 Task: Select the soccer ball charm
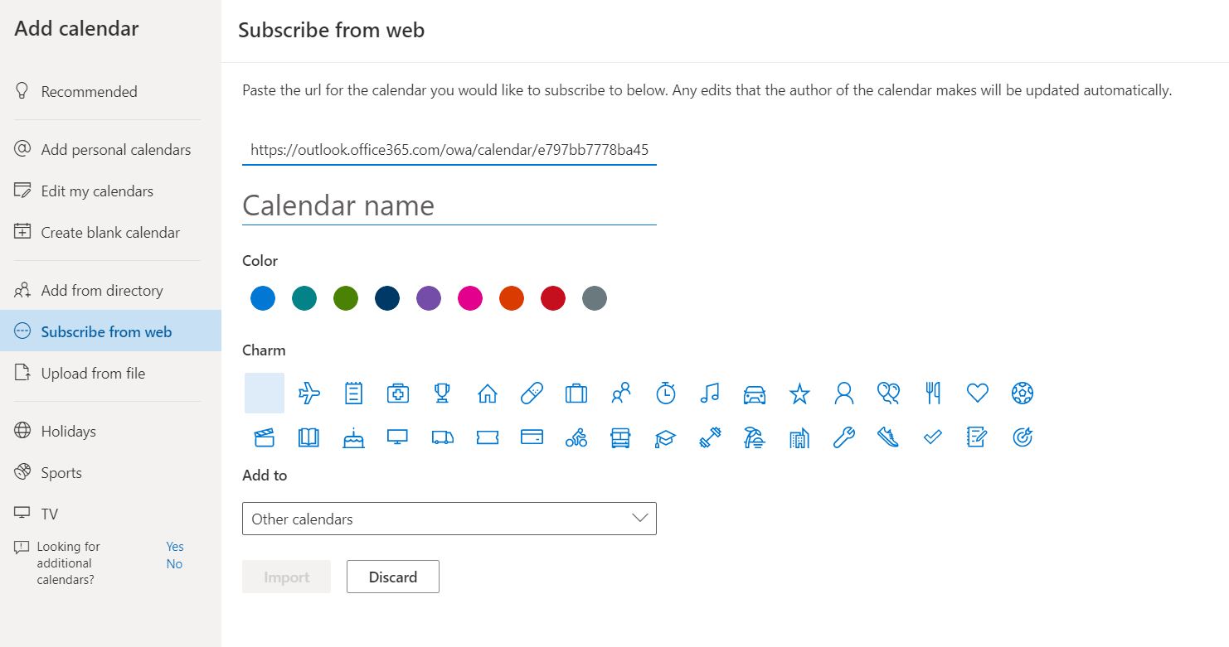click(x=1023, y=393)
